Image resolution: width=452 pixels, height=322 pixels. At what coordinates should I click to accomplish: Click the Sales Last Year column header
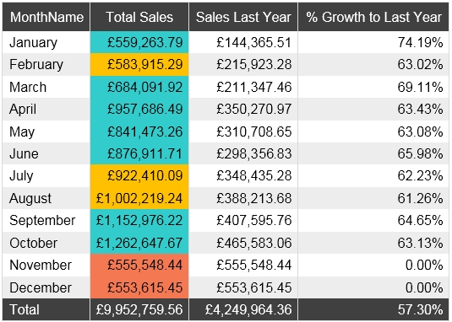click(243, 17)
